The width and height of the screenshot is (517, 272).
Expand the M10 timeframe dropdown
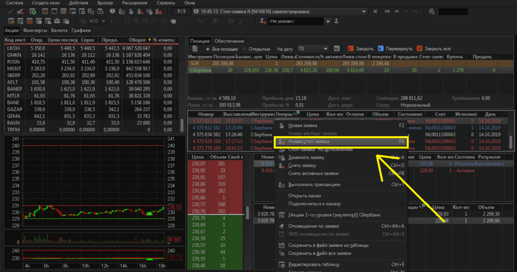[104, 22]
